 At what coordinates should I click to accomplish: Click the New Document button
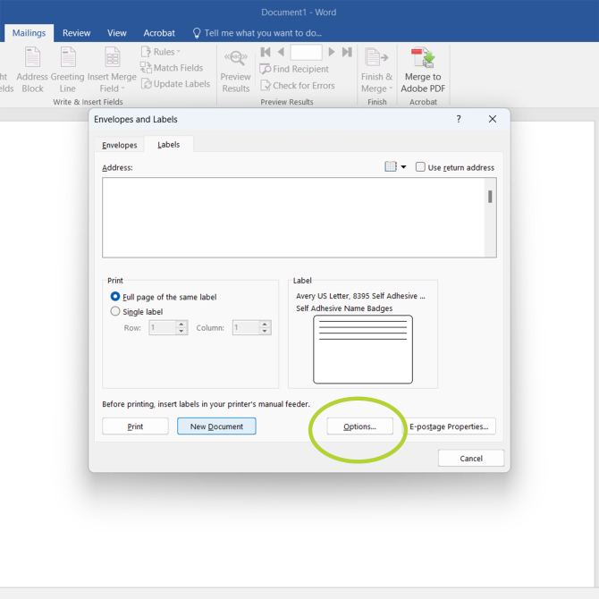tap(216, 426)
